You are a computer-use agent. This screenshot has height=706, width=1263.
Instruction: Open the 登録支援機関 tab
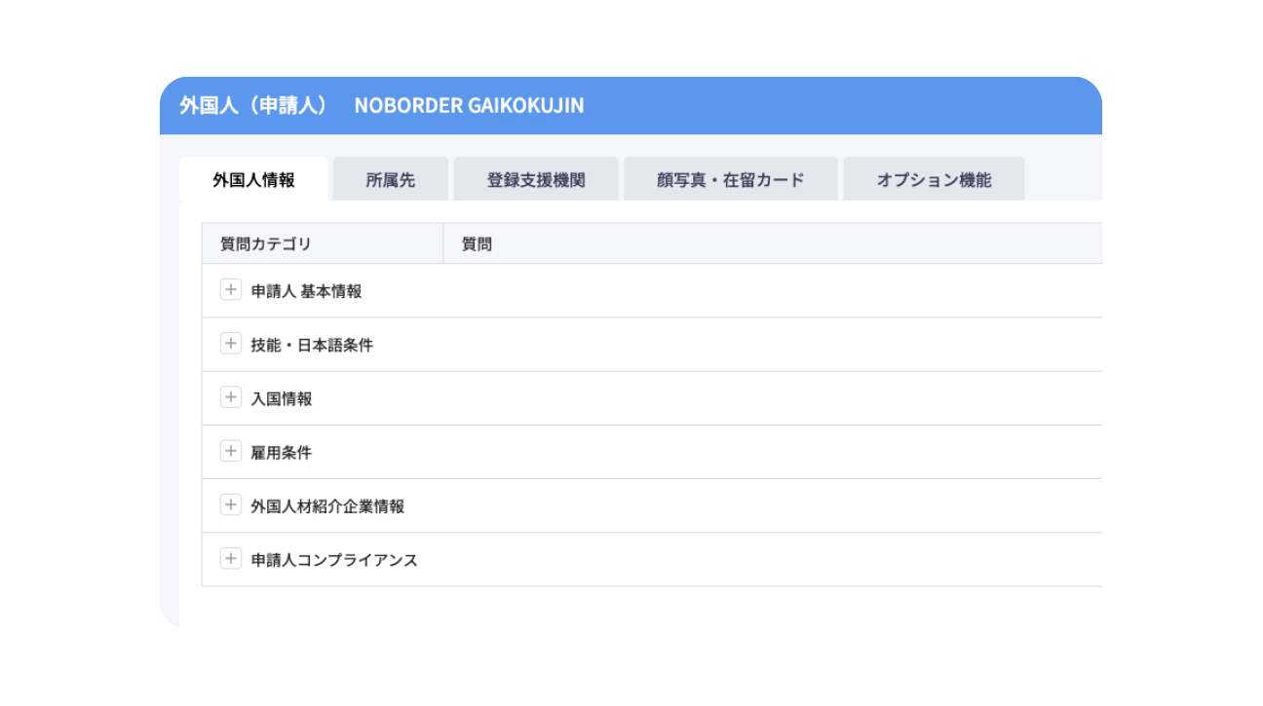[535, 180]
